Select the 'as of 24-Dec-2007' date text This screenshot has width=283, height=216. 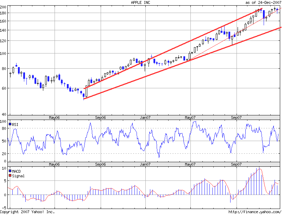(263, 2)
